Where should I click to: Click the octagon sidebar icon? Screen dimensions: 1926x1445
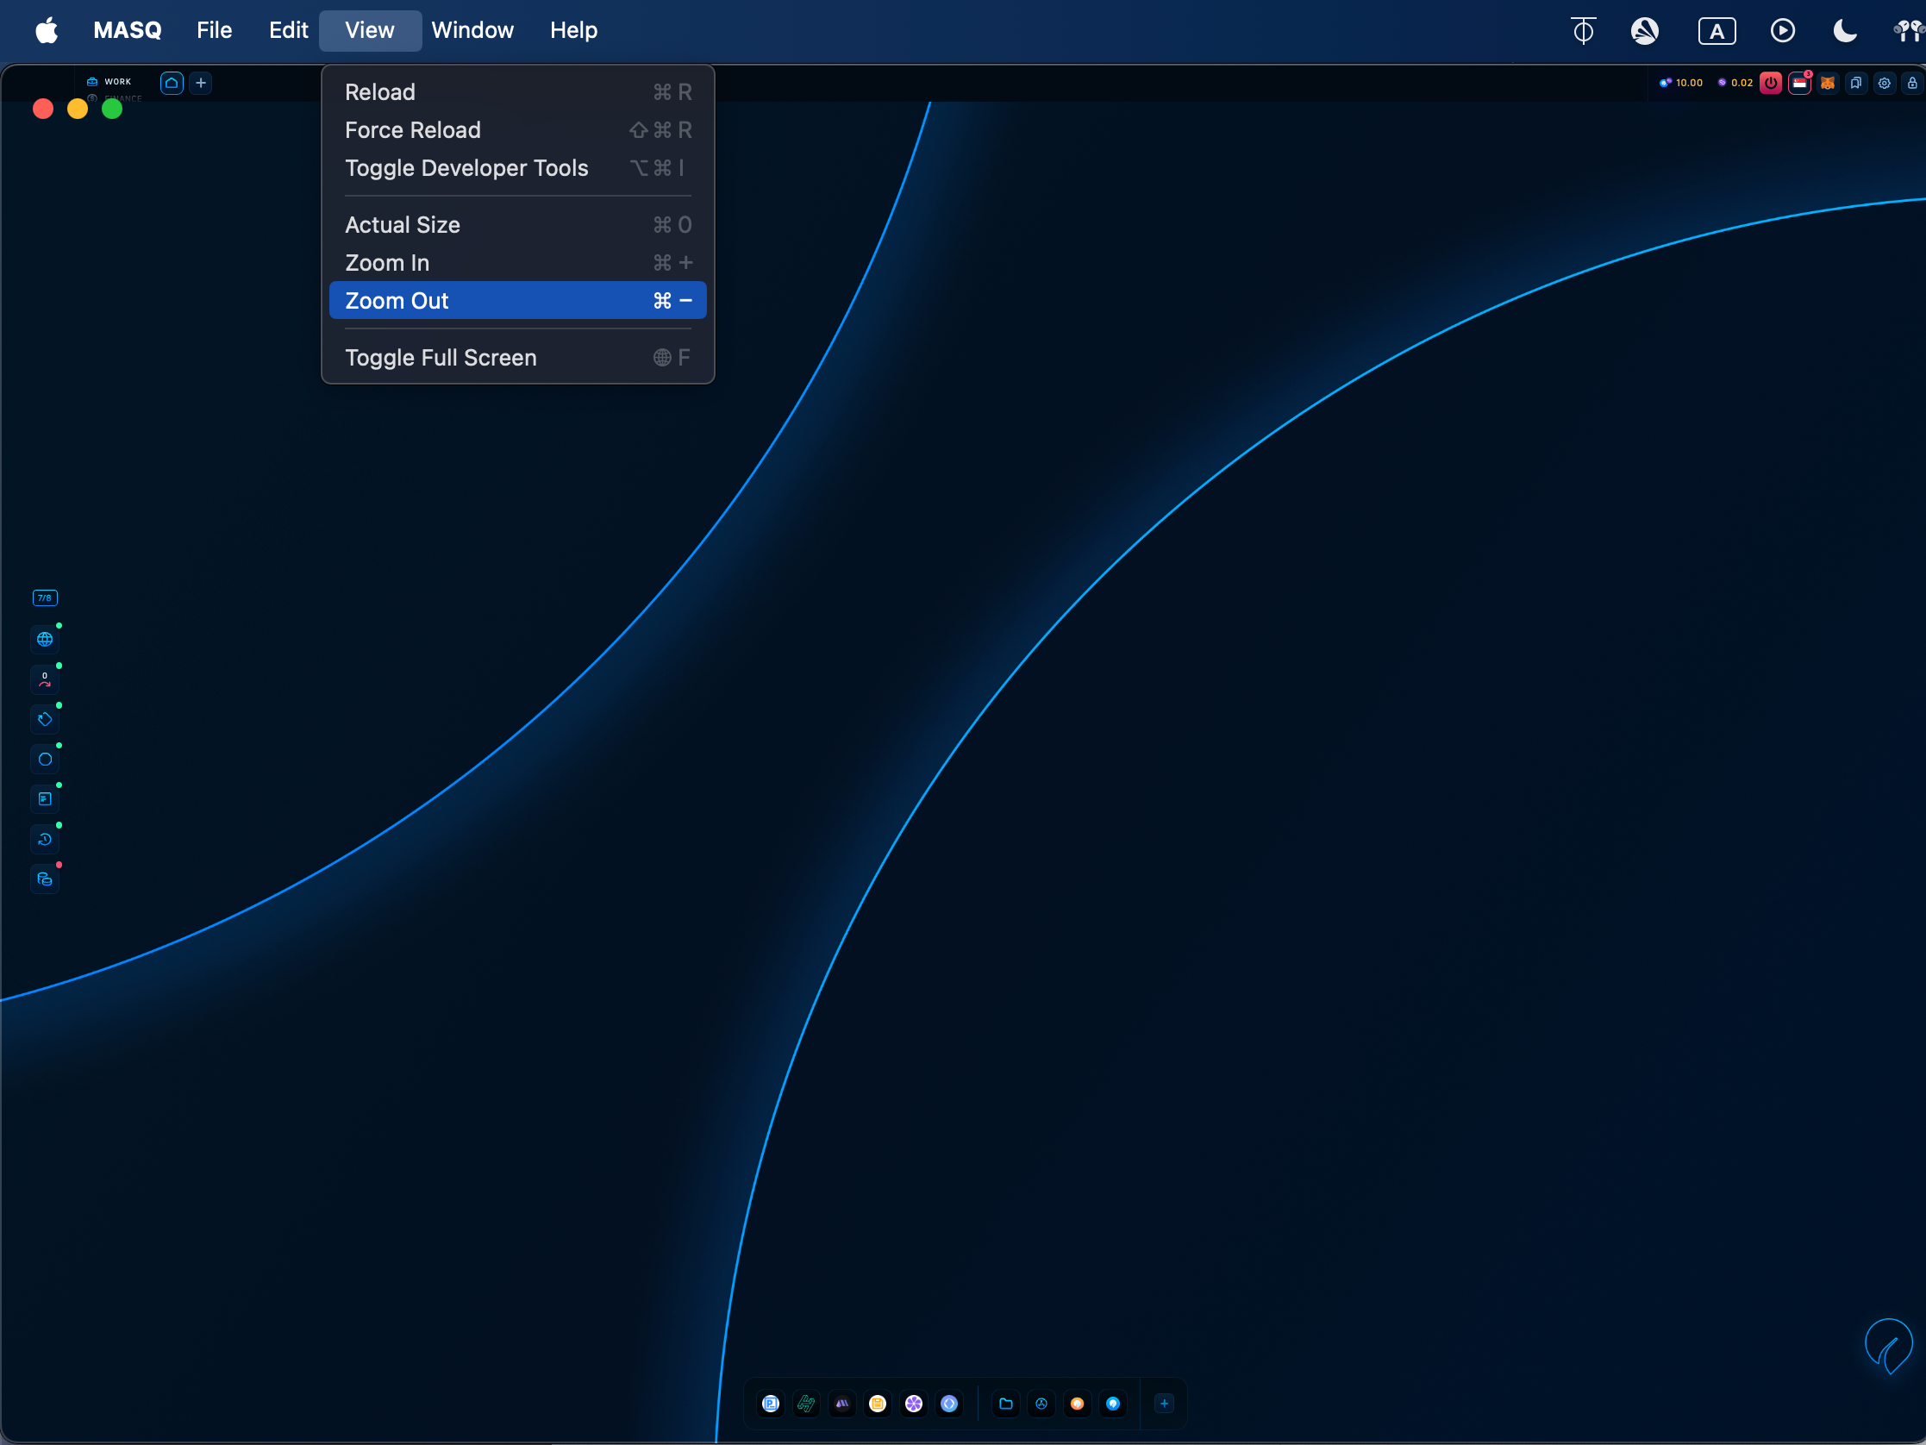pyautogui.click(x=45, y=760)
